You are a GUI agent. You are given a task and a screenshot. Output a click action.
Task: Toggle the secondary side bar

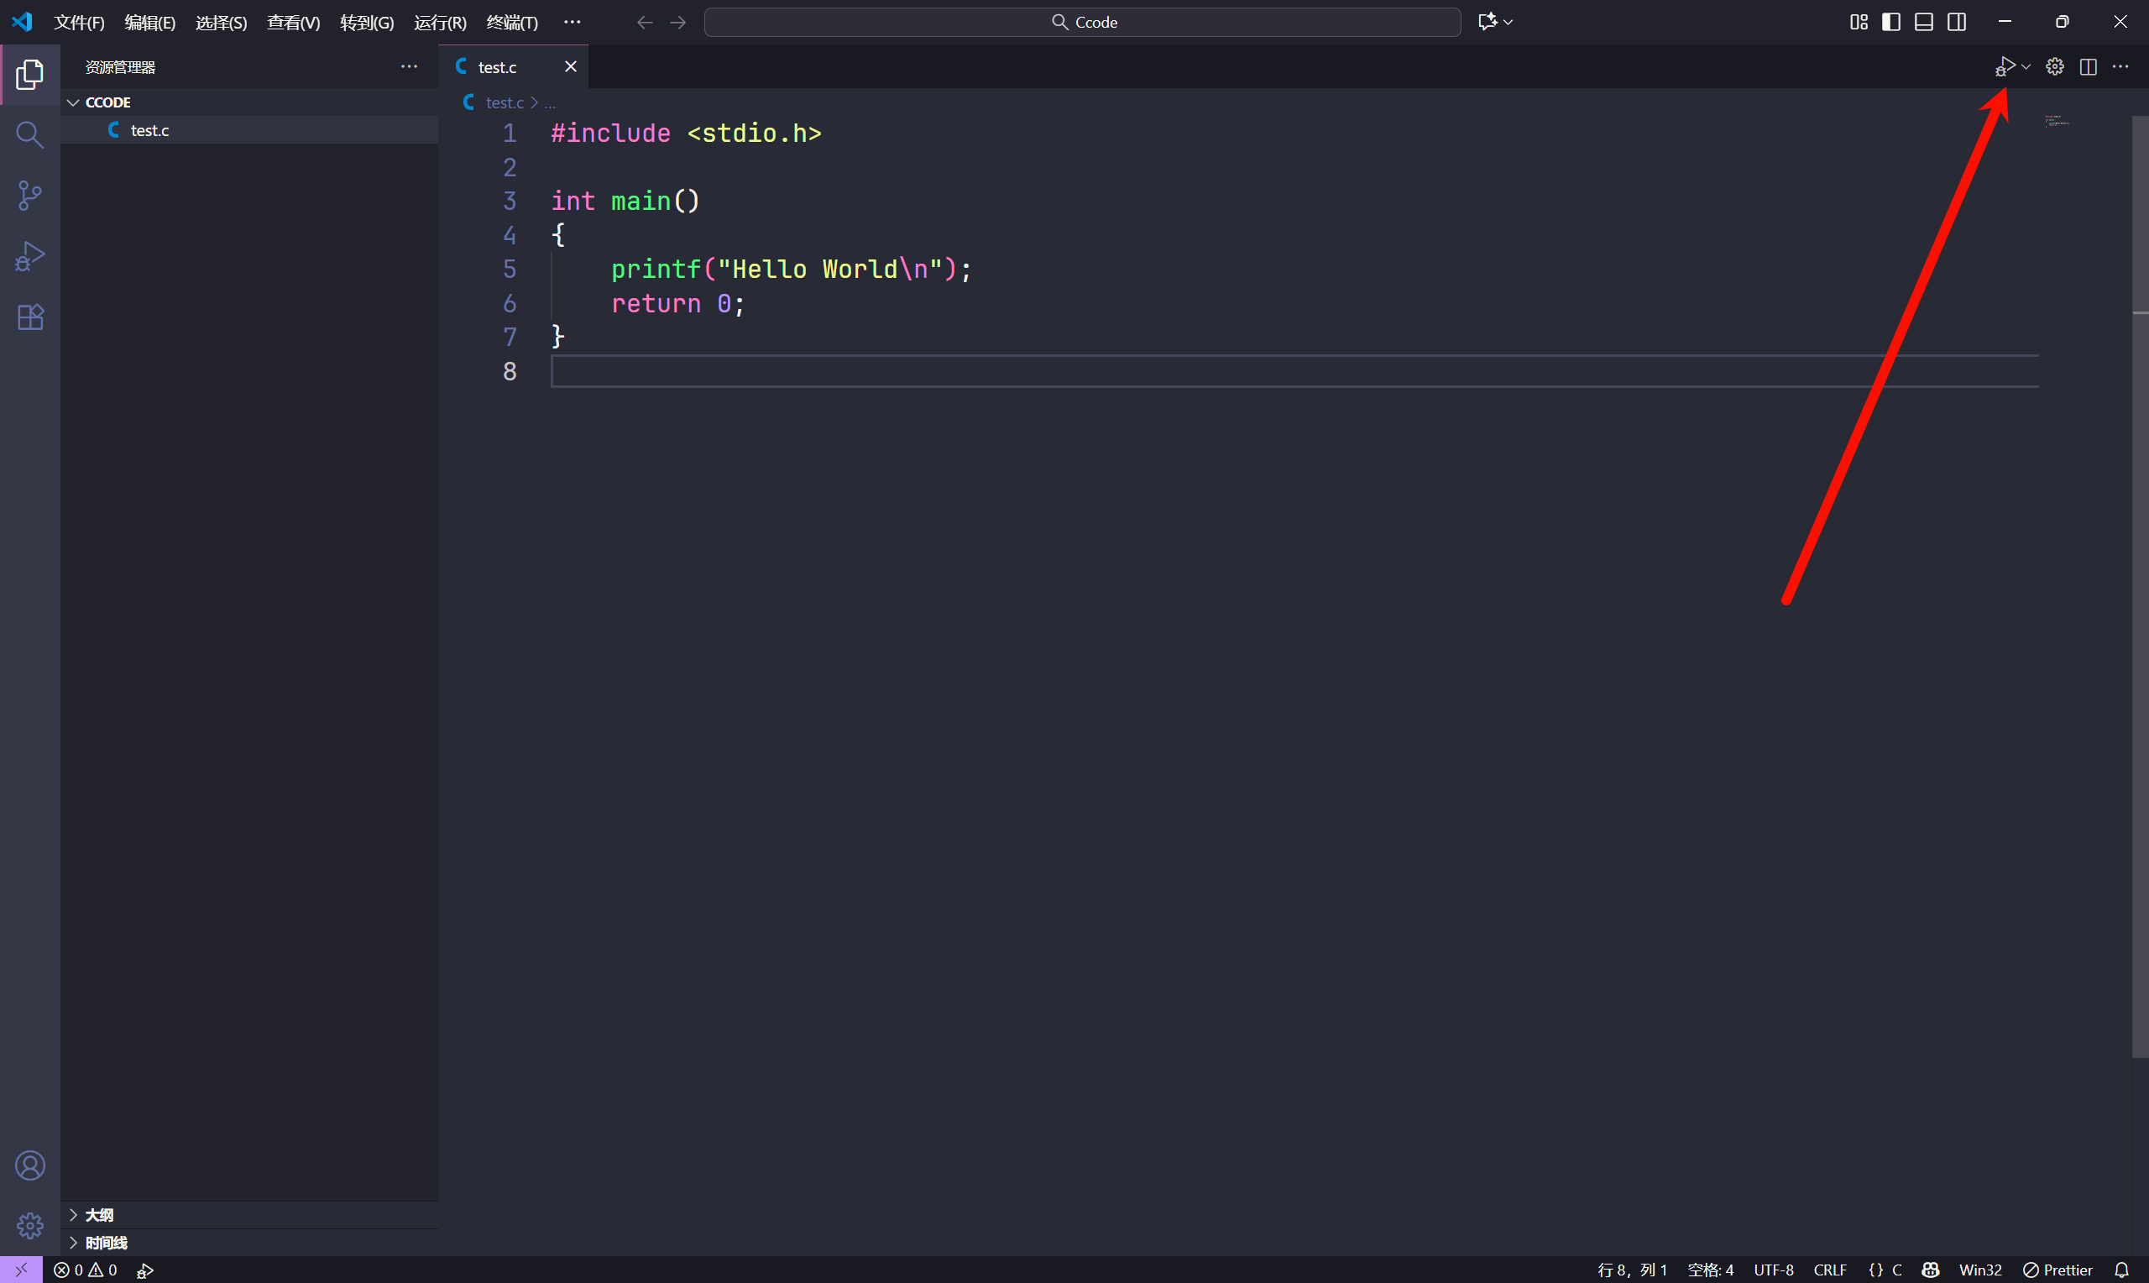point(1956,22)
